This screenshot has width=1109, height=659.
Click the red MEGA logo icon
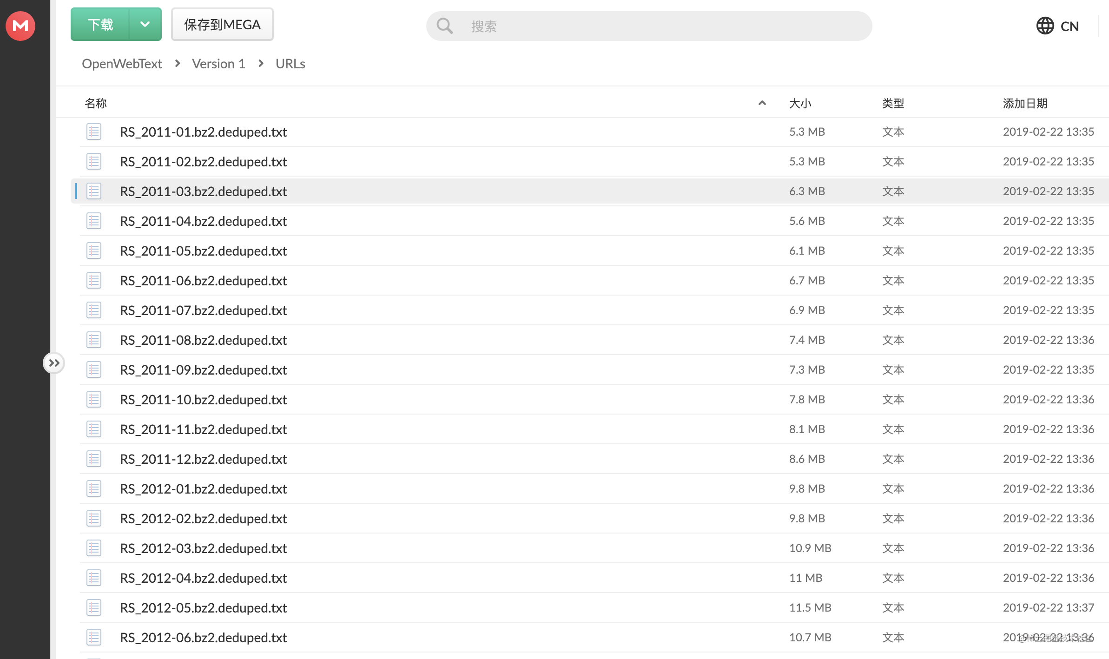pos(20,26)
